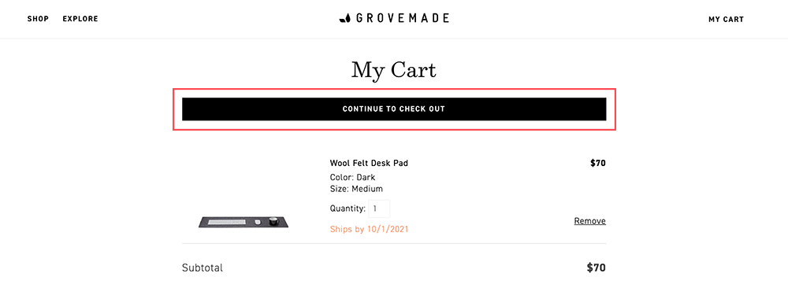Open the EXPLORE menu
Image resolution: width=788 pixels, height=288 pixels.
coord(80,19)
